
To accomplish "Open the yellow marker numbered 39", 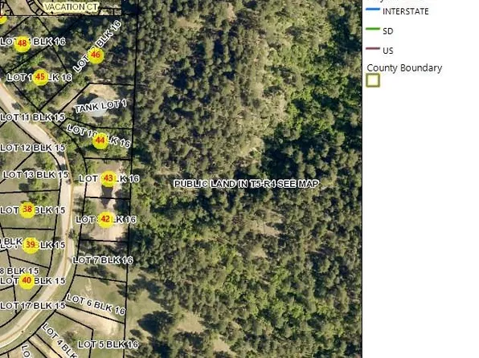I will tap(31, 245).
